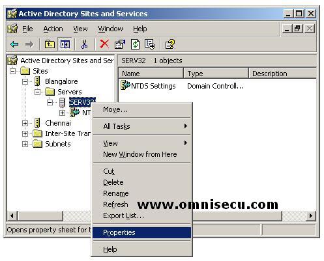
Task: Sort by the Description column header
Action: 282,74
